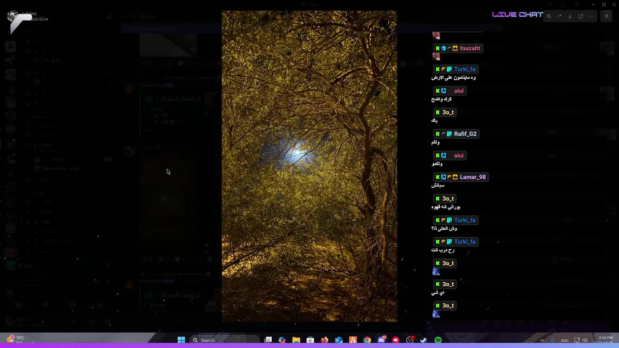
Task: Forward the image using the arrow icon
Action: 560,16
